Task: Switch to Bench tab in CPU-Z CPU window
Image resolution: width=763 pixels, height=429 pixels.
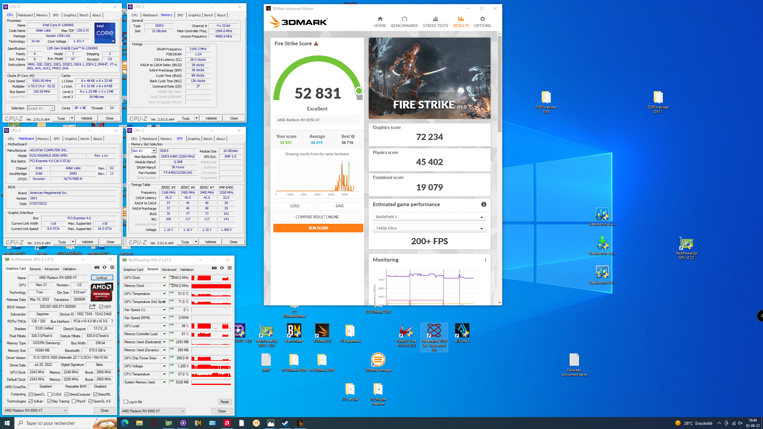Action: point(84,15)
